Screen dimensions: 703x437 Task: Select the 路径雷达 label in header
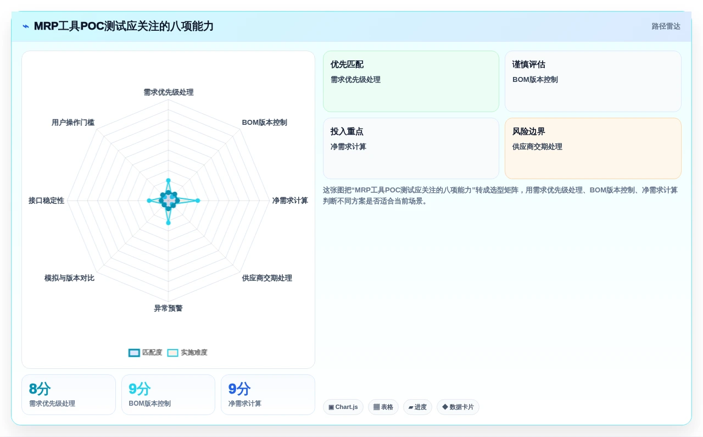click(x=666, y=26)
